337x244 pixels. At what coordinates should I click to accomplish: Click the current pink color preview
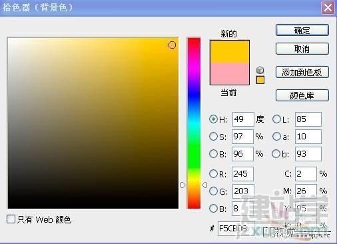click(x=230, y=73)
